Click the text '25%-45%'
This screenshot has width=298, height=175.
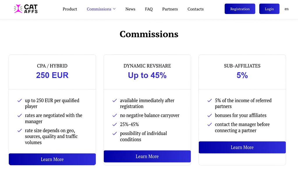[x=130, y=124]
